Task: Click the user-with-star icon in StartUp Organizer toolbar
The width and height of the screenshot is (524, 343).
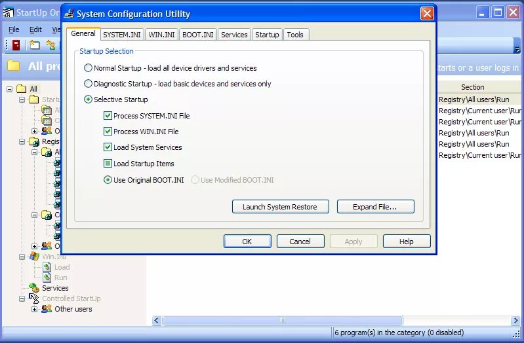Action: click(50, 45)
